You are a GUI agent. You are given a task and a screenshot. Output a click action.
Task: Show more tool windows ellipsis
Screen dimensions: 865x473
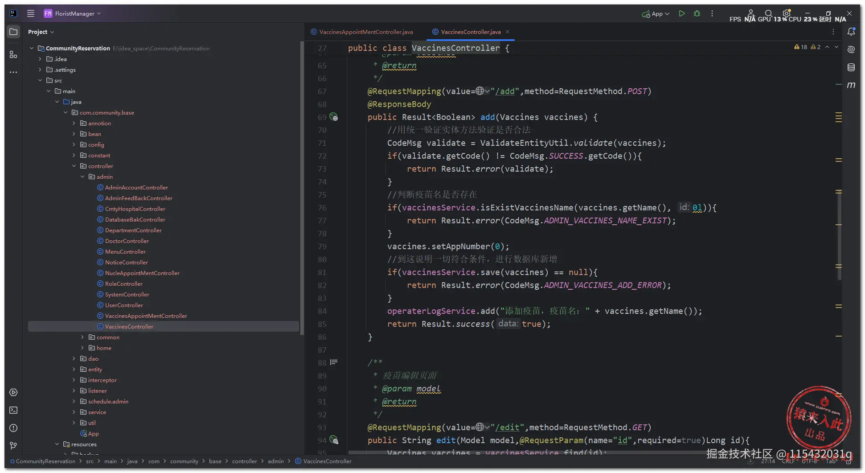click(13, 72)
